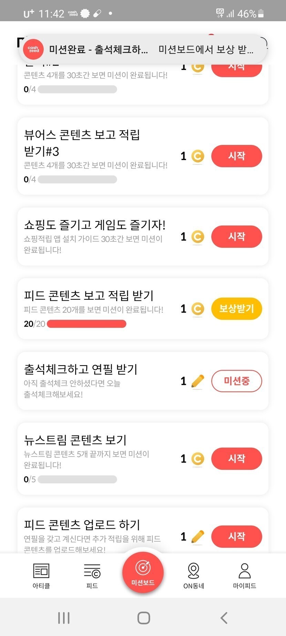
Task: Open the 아티클 article icon
Action: [x=41, y=572]
